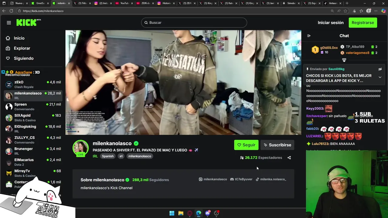Click milenkanolasco streamer avatar

click(x=80, y=148)
